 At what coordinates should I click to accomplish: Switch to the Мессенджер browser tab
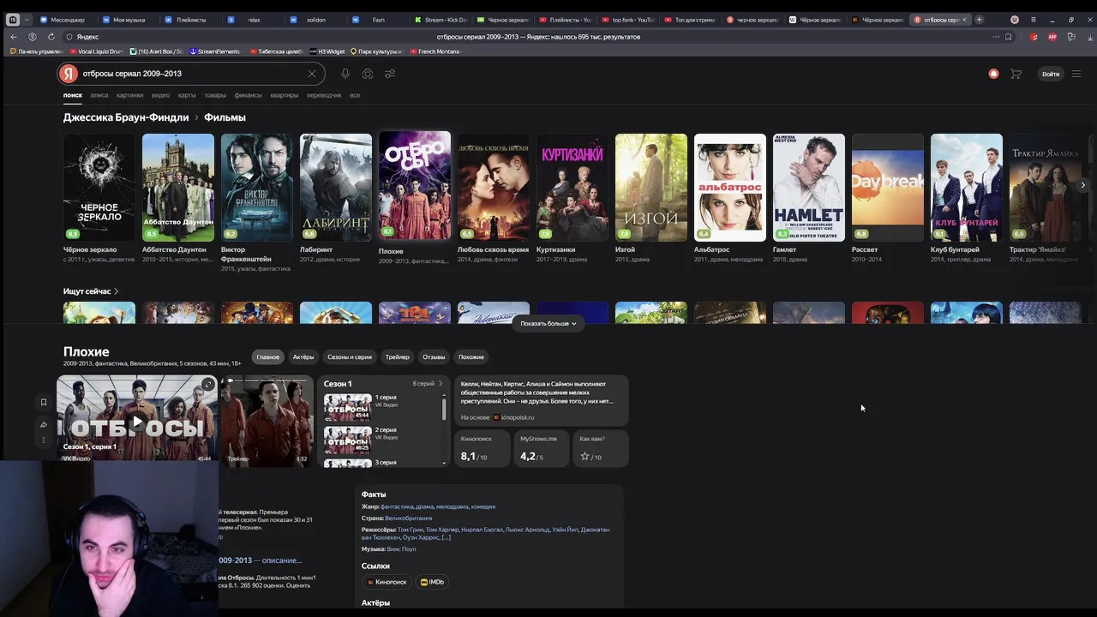[62, 19]
